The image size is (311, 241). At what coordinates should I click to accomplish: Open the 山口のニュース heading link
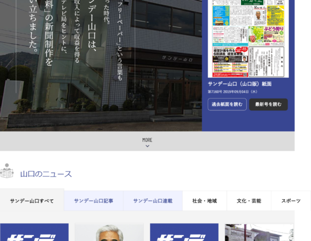click(46, 174)
